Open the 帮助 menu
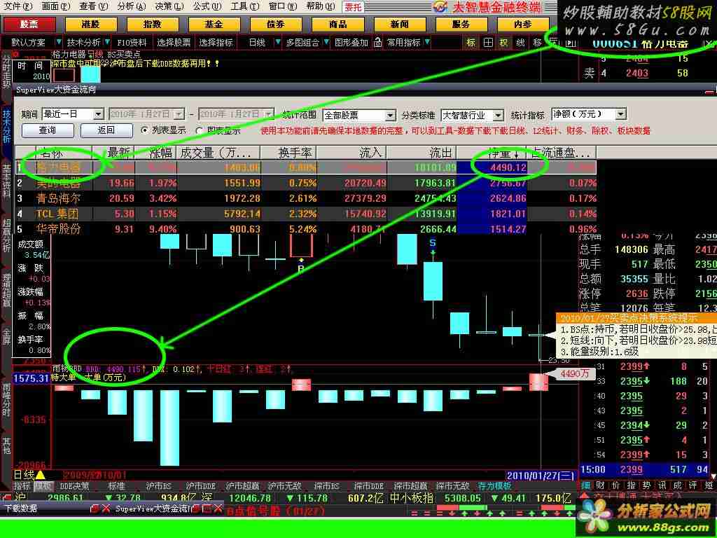The width and height of the screenshot is (717, 538). [x=320, y=6]
